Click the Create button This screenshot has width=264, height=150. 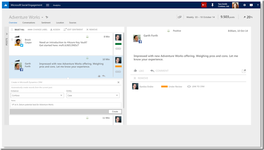[x=115, y=111]
